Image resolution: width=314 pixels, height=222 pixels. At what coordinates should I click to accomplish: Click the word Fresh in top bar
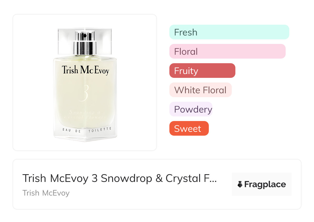(x=186, y=32)
